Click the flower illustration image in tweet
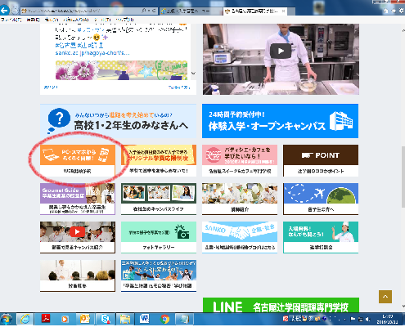Screen dimensions: 405x327 tap(121, 70)
